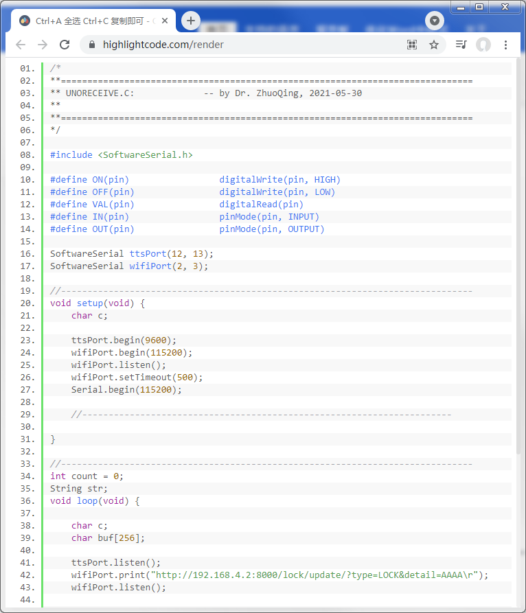
Task: Open the media control playlist icon
Action: [461, 45]
